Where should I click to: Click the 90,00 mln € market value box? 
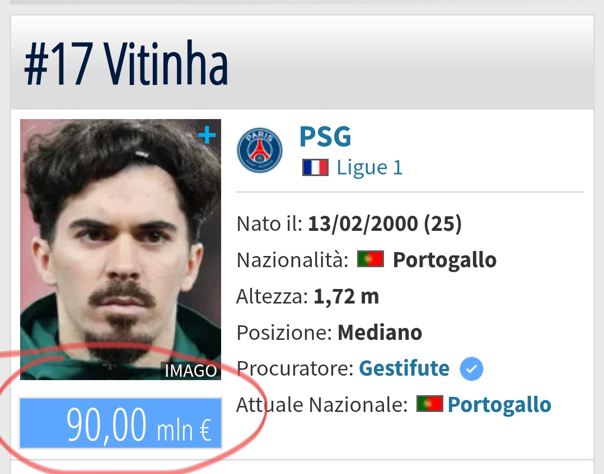pos(120,423)
